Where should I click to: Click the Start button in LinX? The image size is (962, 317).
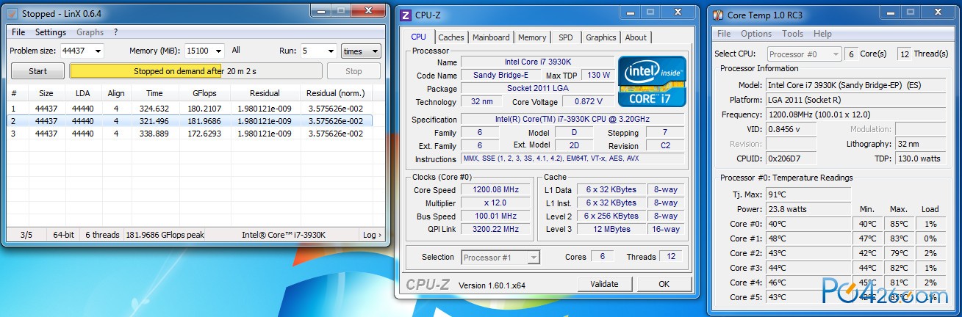pos(37,71)
